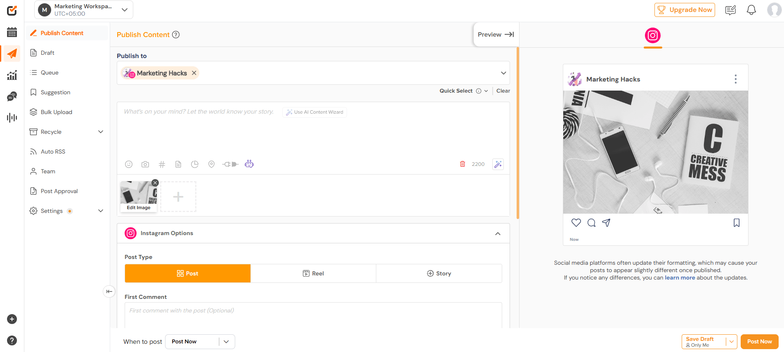This screenshot has height=352, width=784.
Task: Add another image with the plus tile
Action: pos(178,197)
